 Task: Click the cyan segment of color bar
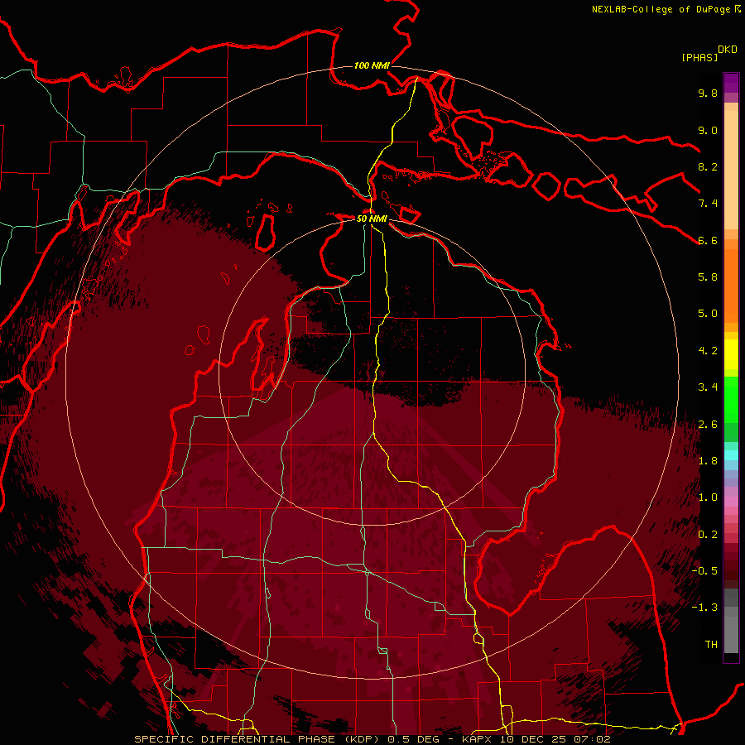tap(731, 455)
